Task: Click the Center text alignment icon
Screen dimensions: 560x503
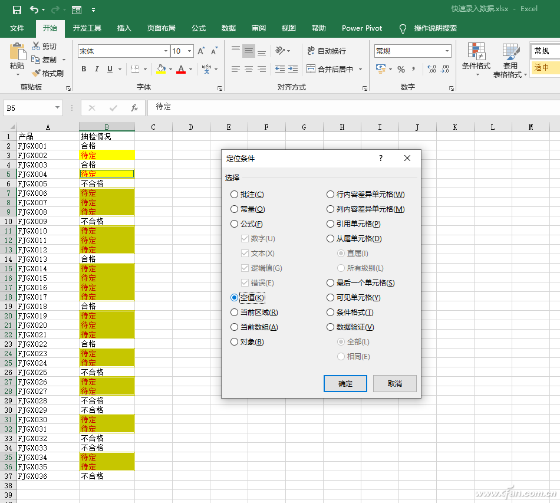Action: [249, 69]
